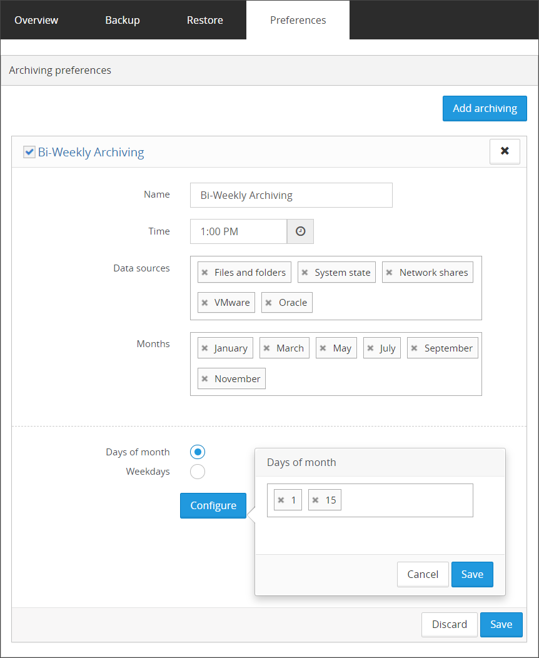Screen dimensions: 539x658
Task: Click the clock icon beside the time field
Action: point(300,231)
